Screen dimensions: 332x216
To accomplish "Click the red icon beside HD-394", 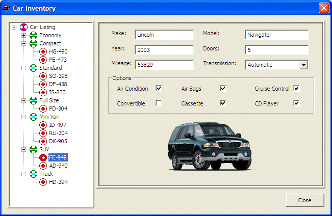I will 43,182.
